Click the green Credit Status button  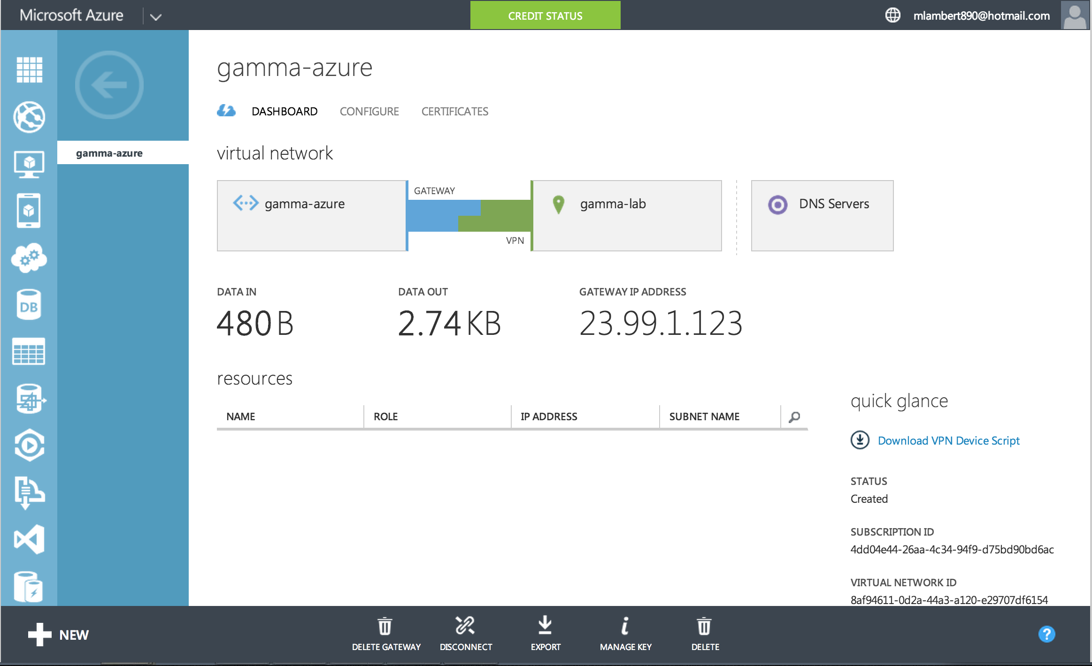click(545, 15)
